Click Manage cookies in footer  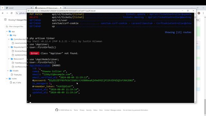pyautogui.click(x=116, y=110)
